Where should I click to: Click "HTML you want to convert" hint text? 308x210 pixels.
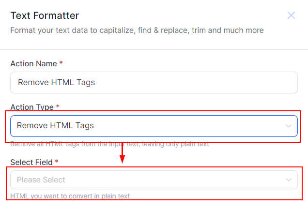coord(70,196)
